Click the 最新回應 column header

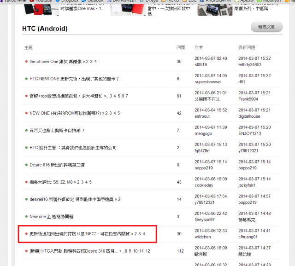pyautogui.click(x=247, y=47)
